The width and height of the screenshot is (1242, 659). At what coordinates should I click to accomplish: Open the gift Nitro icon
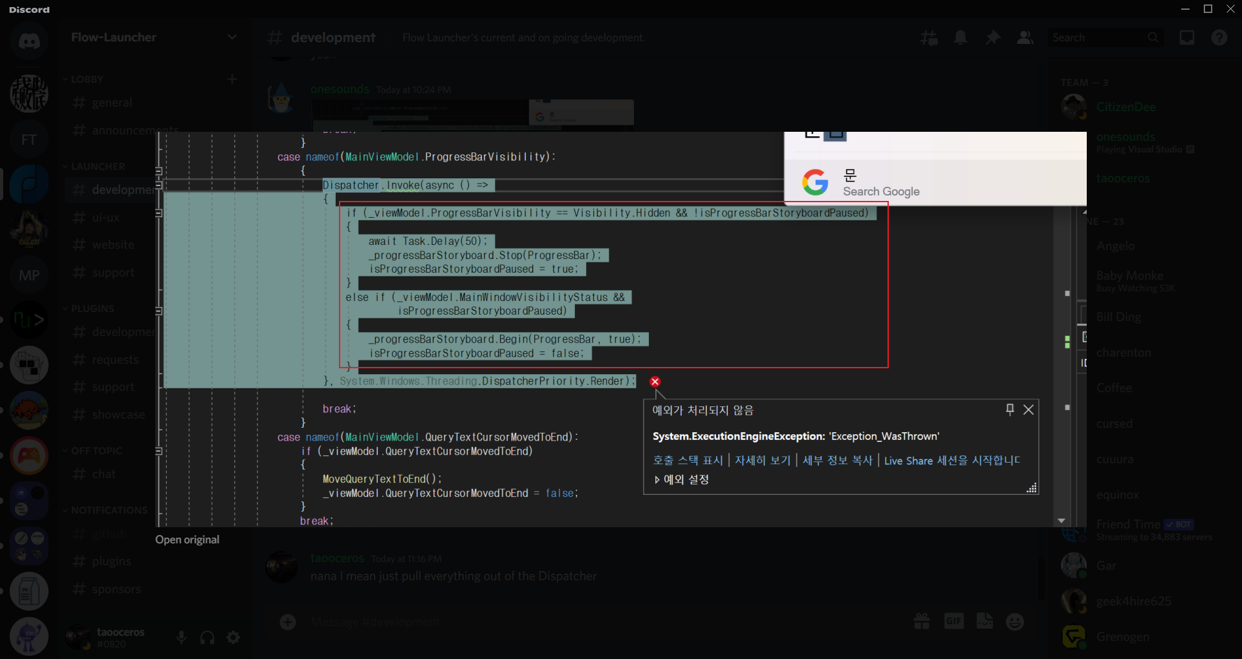click(x=922, y=622)
